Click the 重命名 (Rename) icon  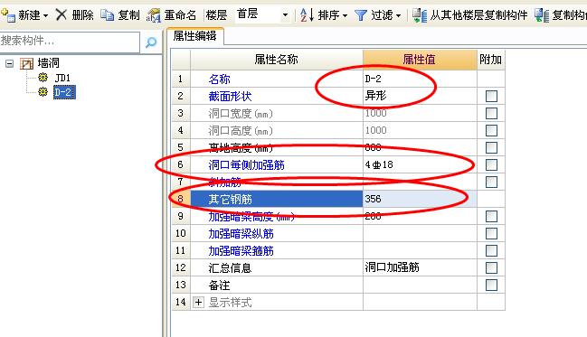154,15
